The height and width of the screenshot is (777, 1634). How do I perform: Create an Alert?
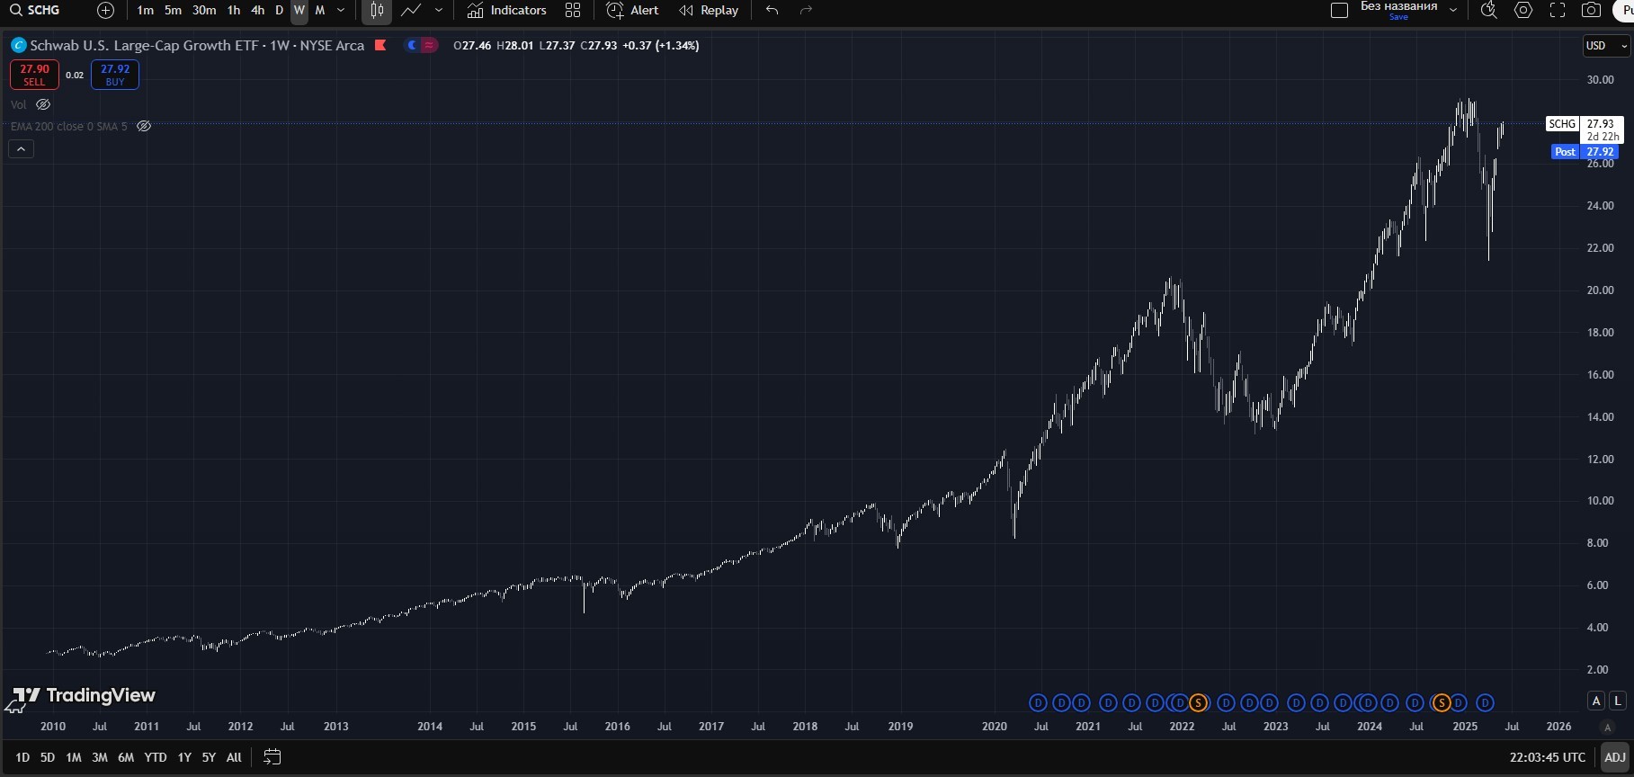(633, 10)
